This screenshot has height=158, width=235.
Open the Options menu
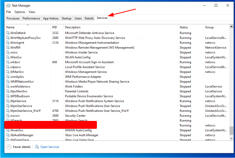click(20, 12)
